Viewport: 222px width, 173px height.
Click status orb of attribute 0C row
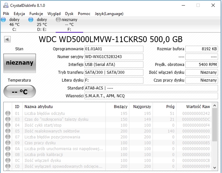tap(8, 160)
